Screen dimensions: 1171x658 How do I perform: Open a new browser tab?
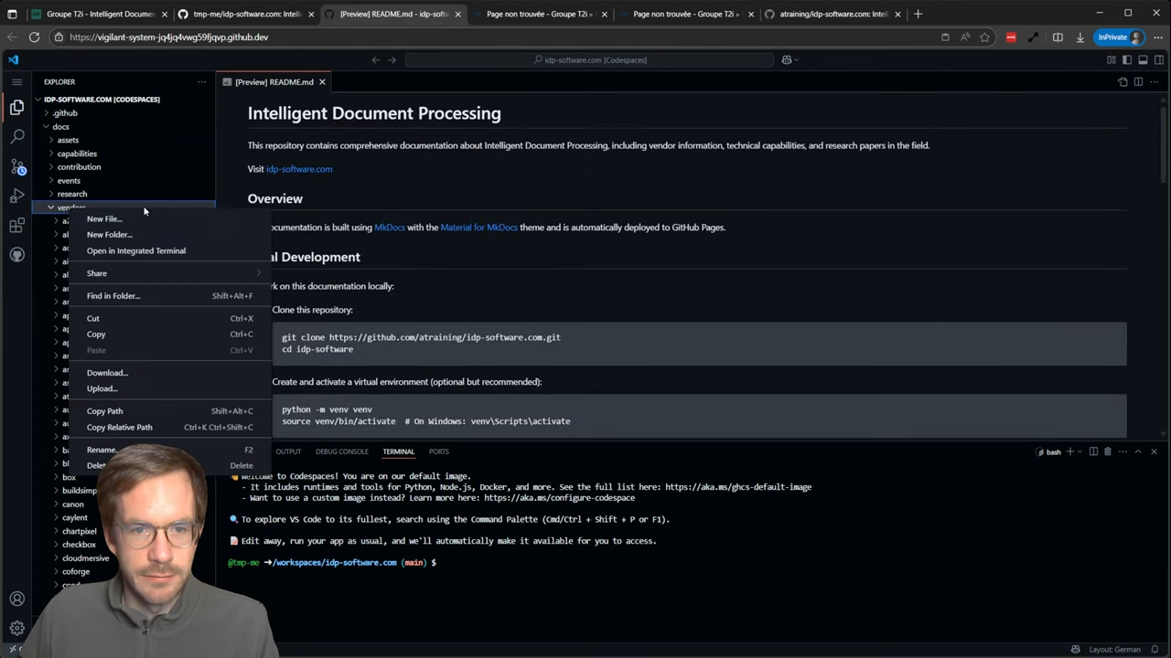[x=918, y=14]
